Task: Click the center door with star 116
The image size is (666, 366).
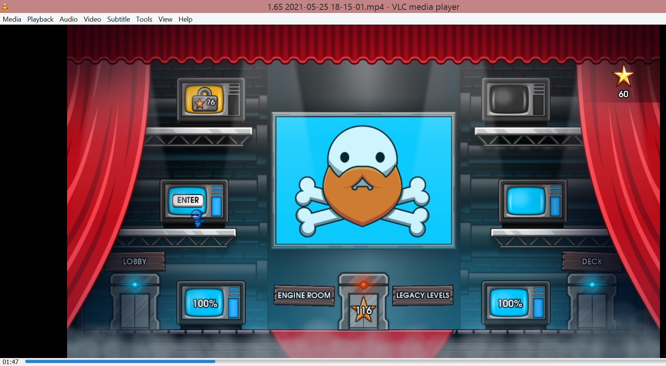Action: pyautogui.click(x=364, y=302)
